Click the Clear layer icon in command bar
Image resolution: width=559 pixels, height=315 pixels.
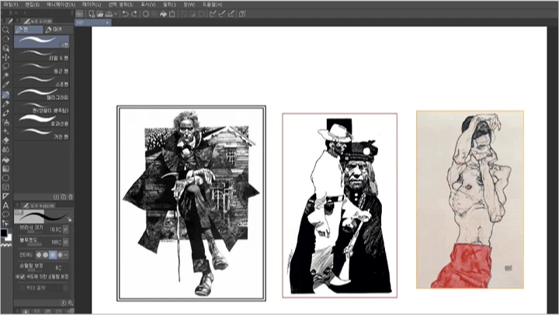coord(146,14)
